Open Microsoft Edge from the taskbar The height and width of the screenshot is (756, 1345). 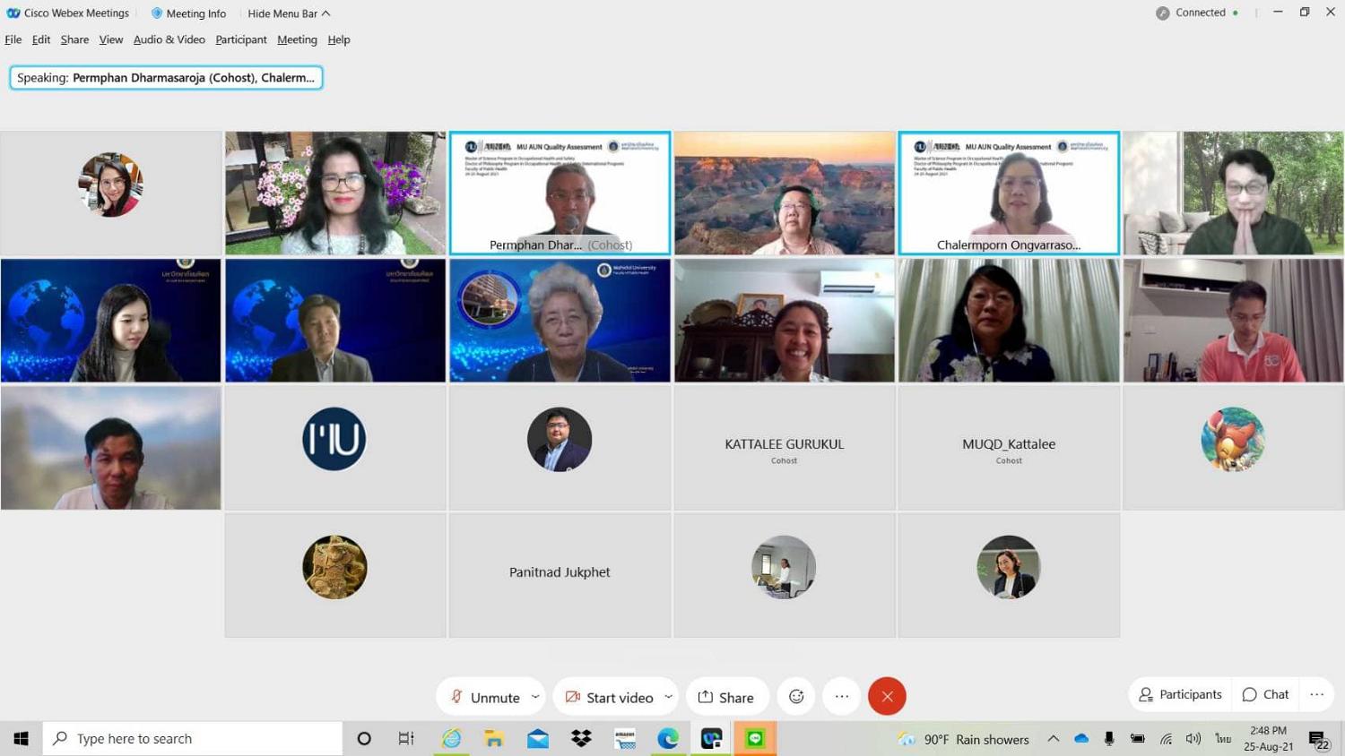click(x=668, y=738)
